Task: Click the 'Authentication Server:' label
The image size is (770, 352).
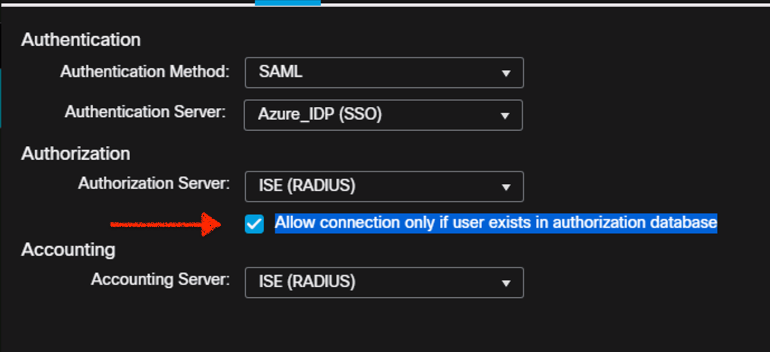Action: 145,112
